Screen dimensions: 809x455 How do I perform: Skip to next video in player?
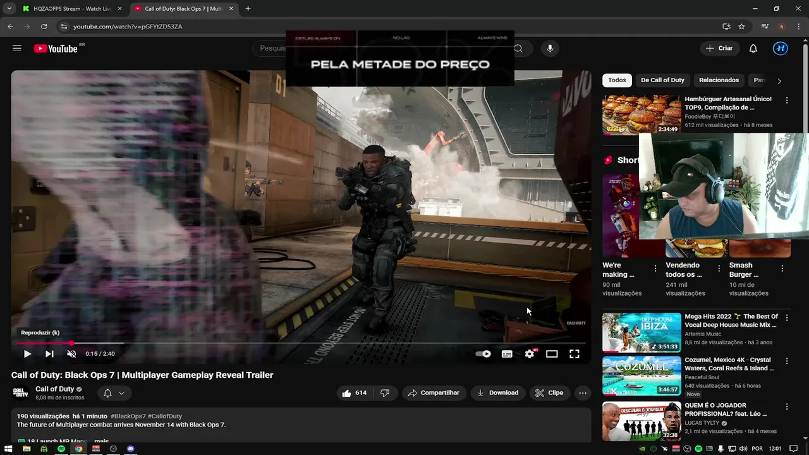pos(49,354)
